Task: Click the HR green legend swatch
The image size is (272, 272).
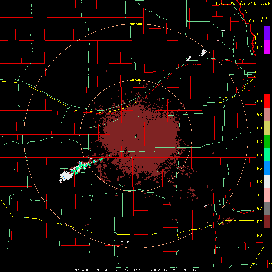Action: point(267,141)
